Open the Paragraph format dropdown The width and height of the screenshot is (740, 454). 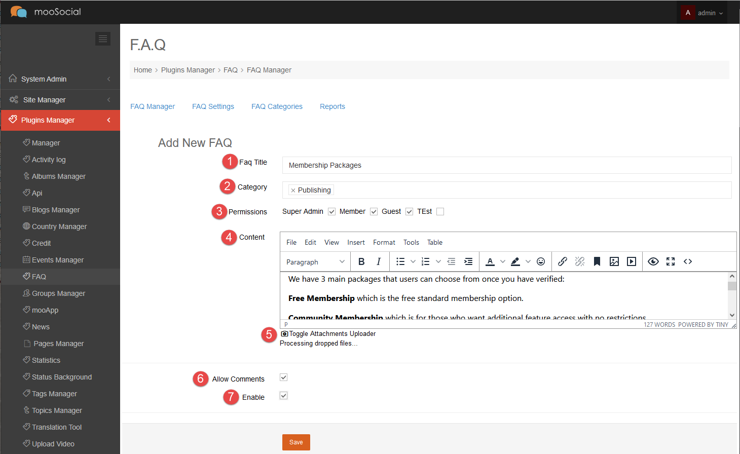(315, 261)
